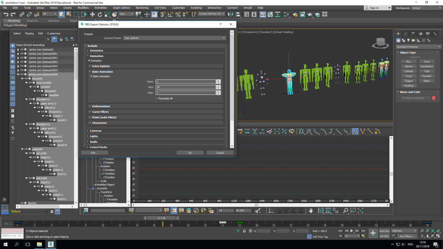This screenshot has height=249, width=443.
Task: Click the Undo arrow in main toolbar
Action: click(6, 14)
